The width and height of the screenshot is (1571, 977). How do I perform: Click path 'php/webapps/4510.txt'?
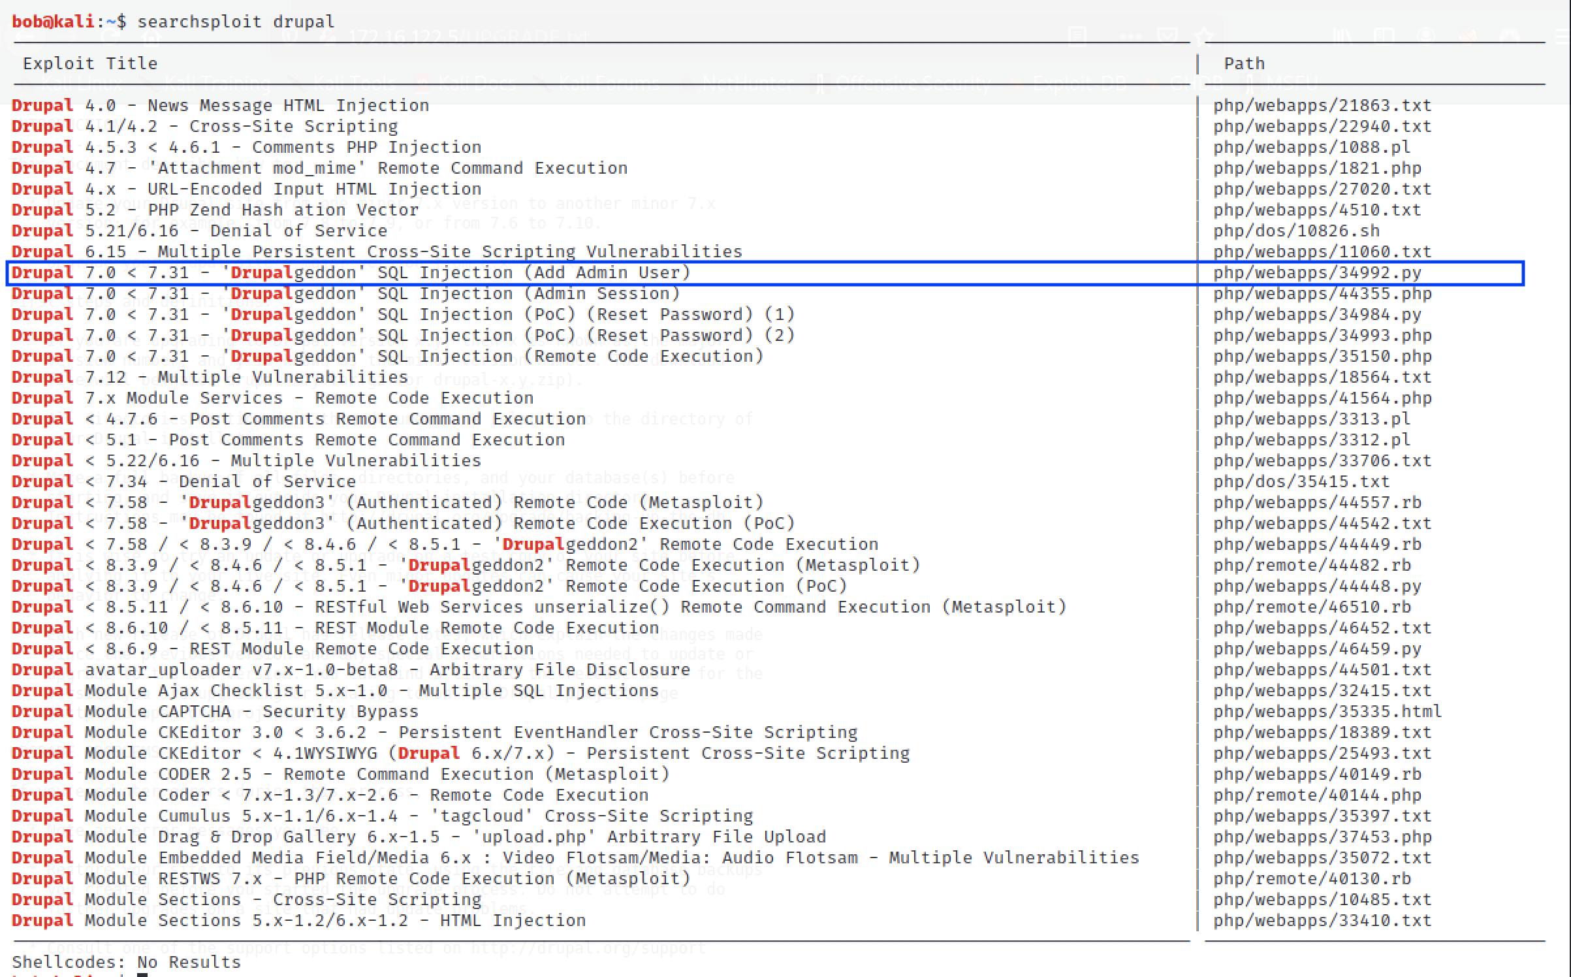(x=1317, y=210)
